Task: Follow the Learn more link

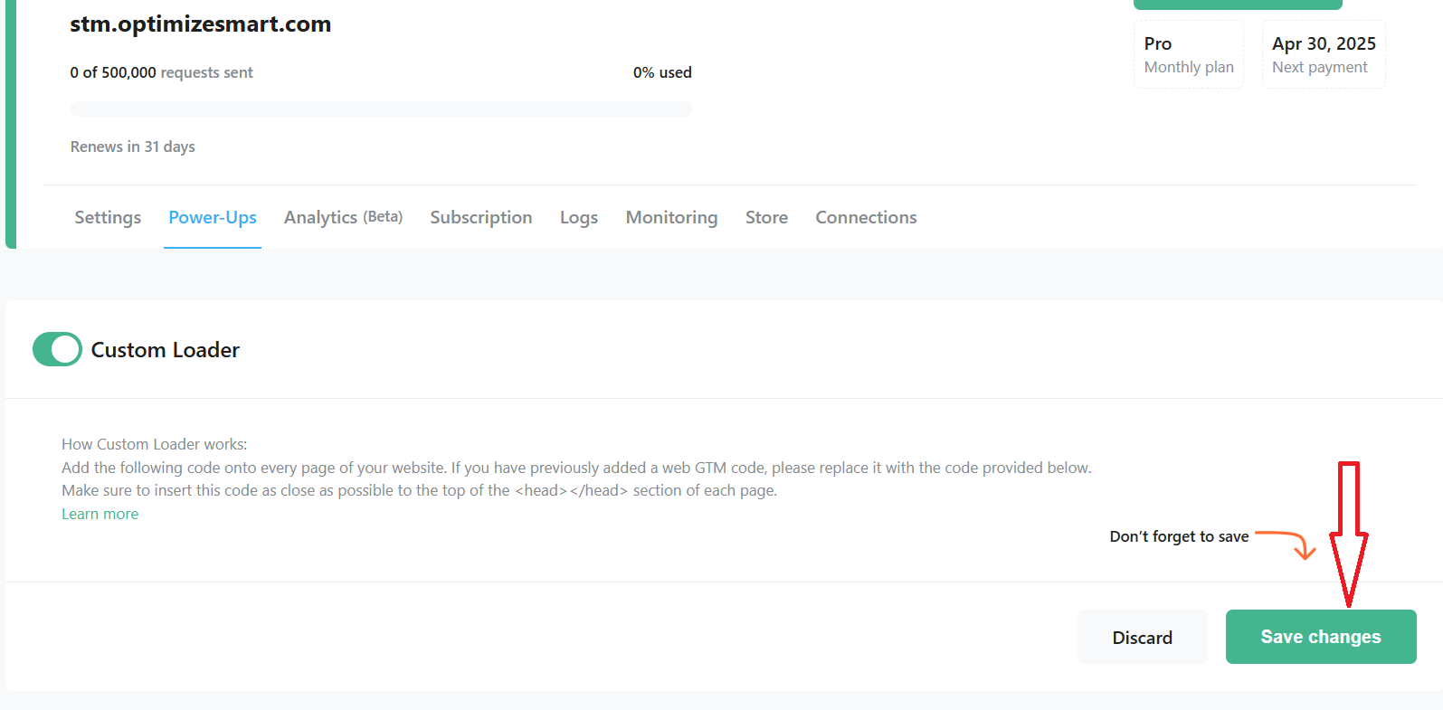Action: click(100, 514)
